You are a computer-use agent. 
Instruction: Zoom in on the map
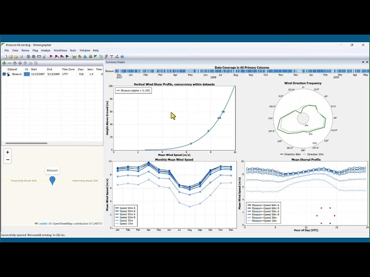[x=8, y=152]
